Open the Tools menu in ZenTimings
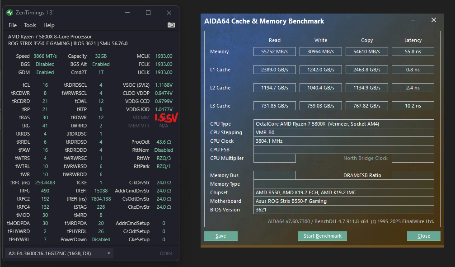 [30, 25]
